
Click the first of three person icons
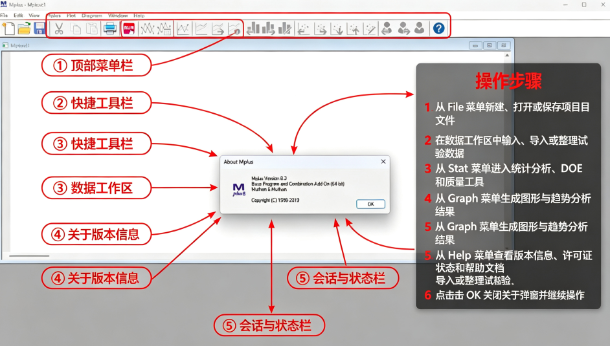(x=387, y=28)
